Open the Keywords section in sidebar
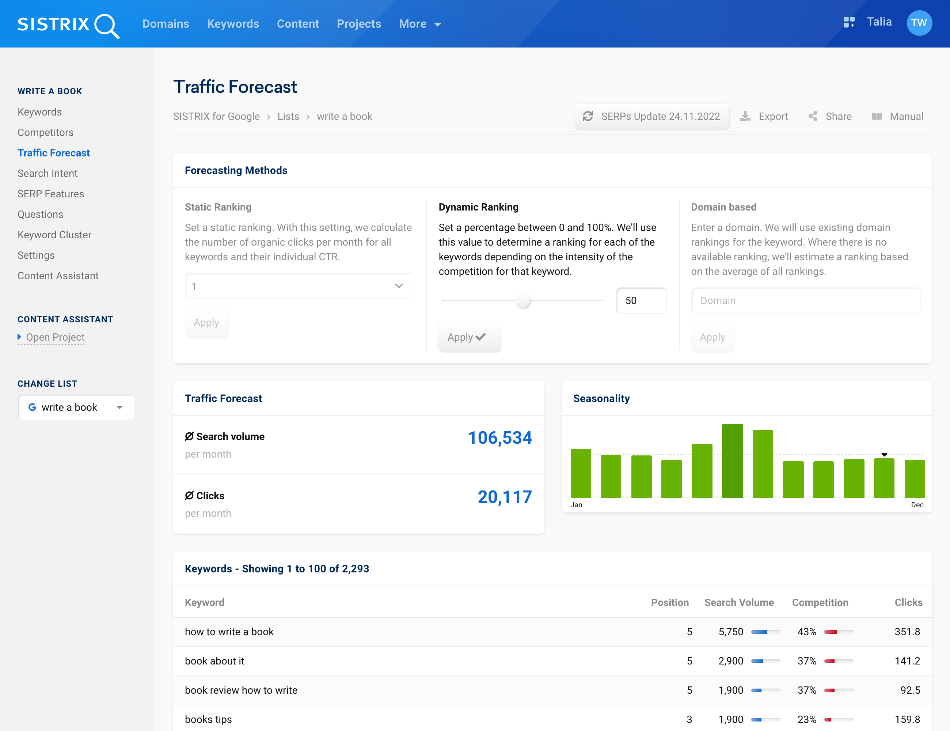The image size is (950, 731). coord(39,112)
